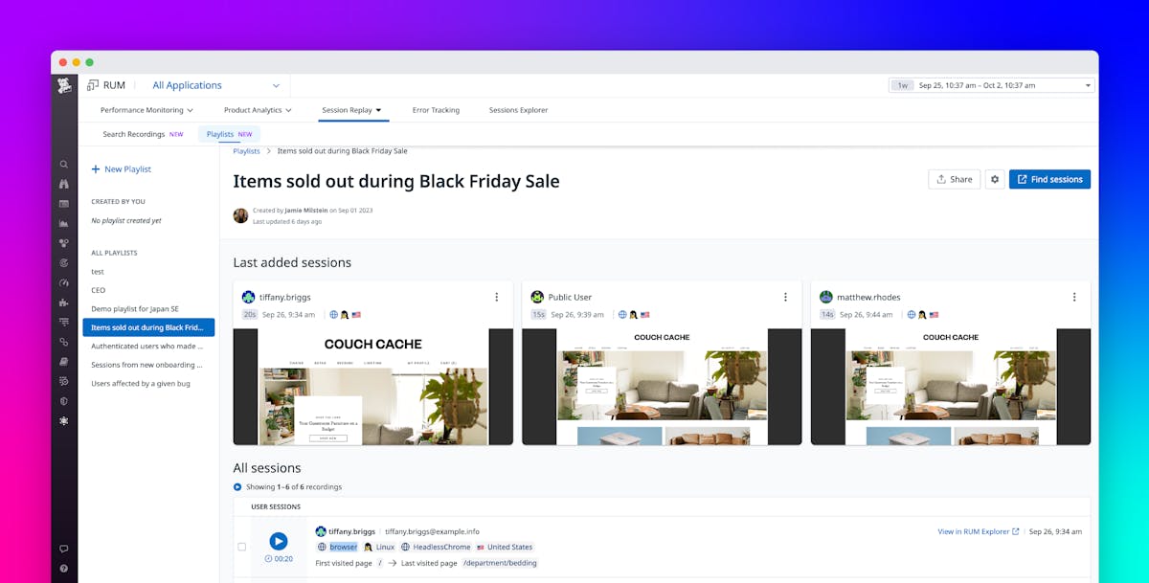Open the chat feedback icon near sidebar bottom
Viewport: 1149px width, 583px height.
63,549
